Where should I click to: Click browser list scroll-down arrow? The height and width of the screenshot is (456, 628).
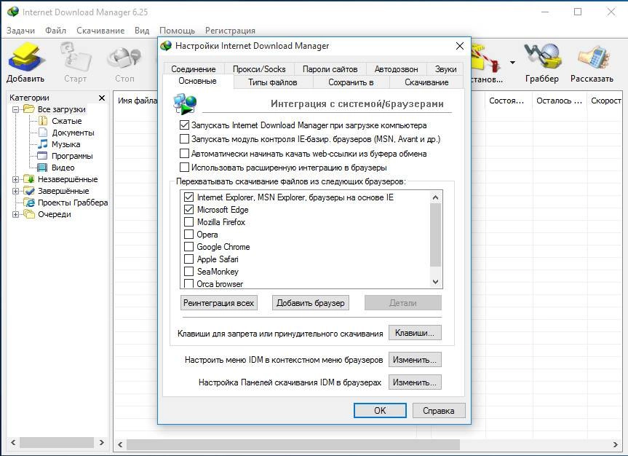point(436,282)
